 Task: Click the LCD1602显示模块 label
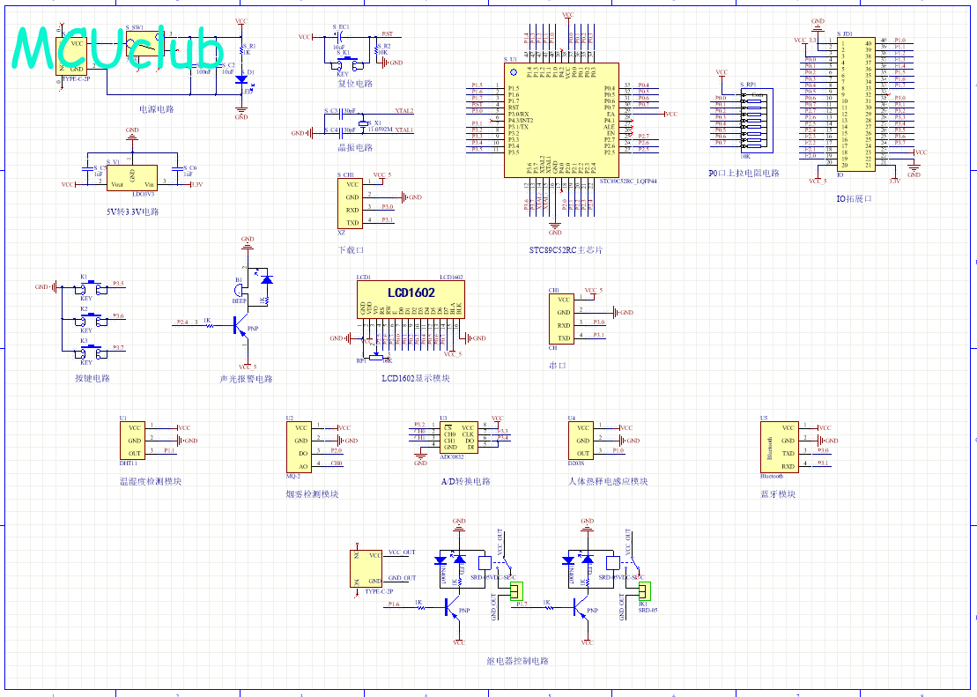416,378
